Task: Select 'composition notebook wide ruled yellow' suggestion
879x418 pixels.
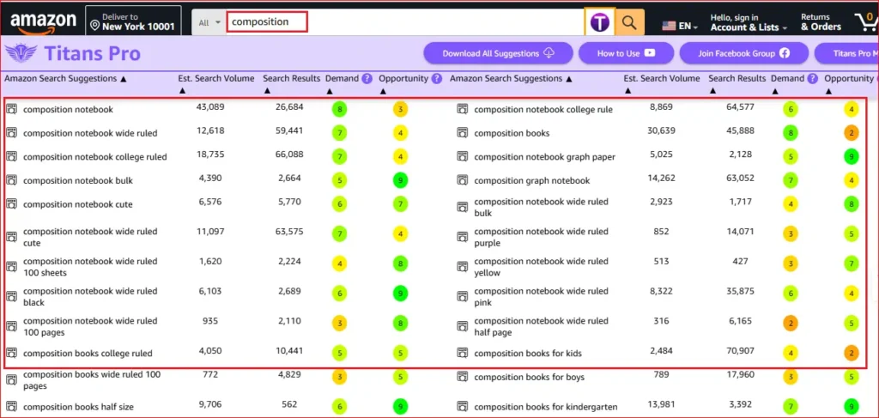Action: [541, 267]
